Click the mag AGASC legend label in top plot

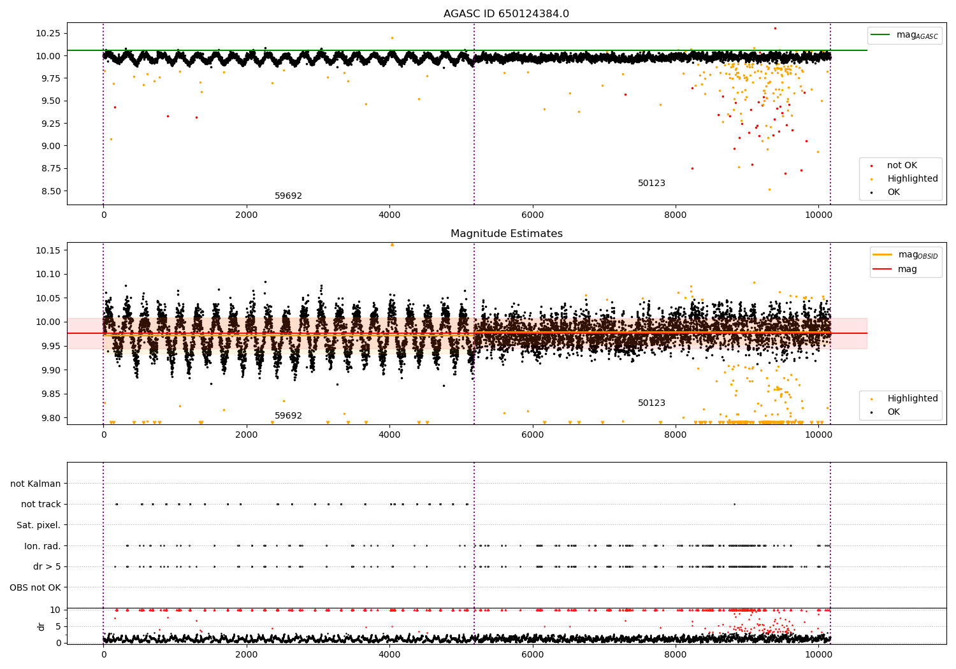(917, 35)
